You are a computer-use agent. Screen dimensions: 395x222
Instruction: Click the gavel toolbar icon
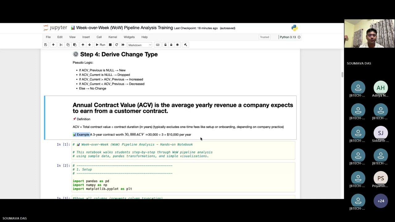tap(185, 45)
